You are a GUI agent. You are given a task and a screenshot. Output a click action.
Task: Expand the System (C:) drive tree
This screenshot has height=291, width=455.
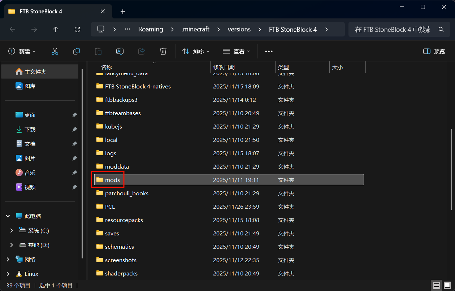click(12, 230)
